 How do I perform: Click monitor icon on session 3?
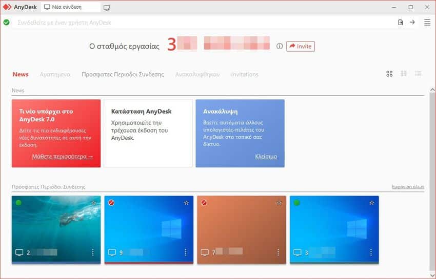(x=298, y=252)
